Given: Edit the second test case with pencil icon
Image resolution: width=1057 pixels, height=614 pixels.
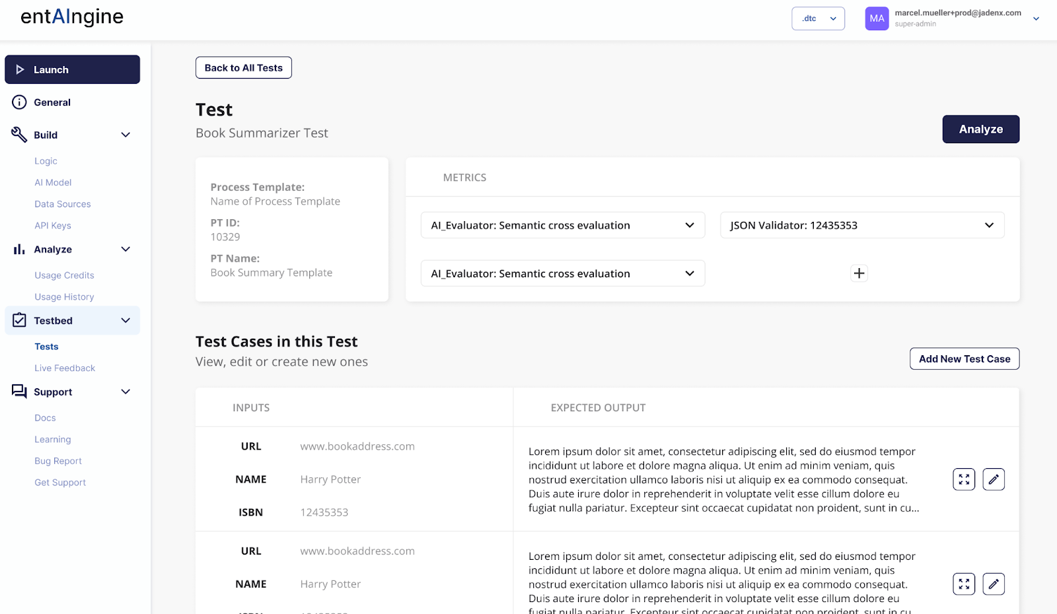Looking at the screenshot, I should tap(994, 584).
